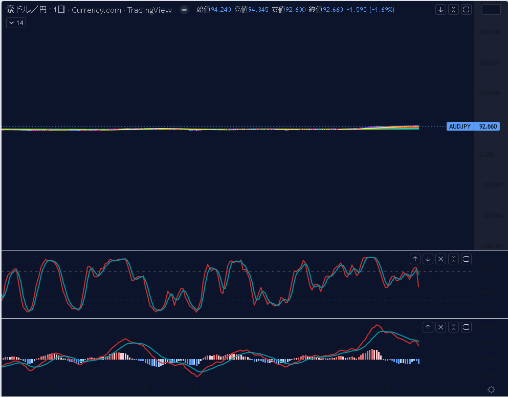Move the stochastic oscillator pane down
The width and height of the screenshot is (508, 397).
coord(428,259)
